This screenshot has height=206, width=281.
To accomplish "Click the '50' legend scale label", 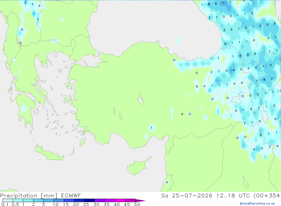I will point(137,204).
